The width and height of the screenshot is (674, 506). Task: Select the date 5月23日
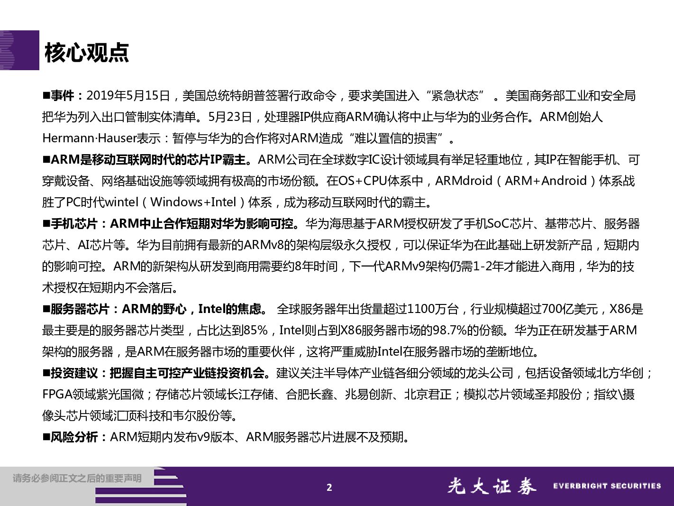coord(230,117)
